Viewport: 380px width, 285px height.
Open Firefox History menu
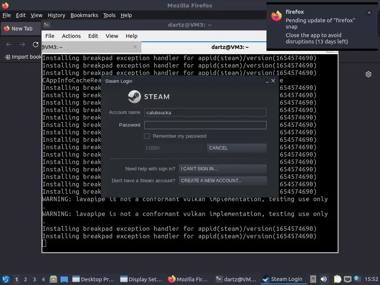56,15
